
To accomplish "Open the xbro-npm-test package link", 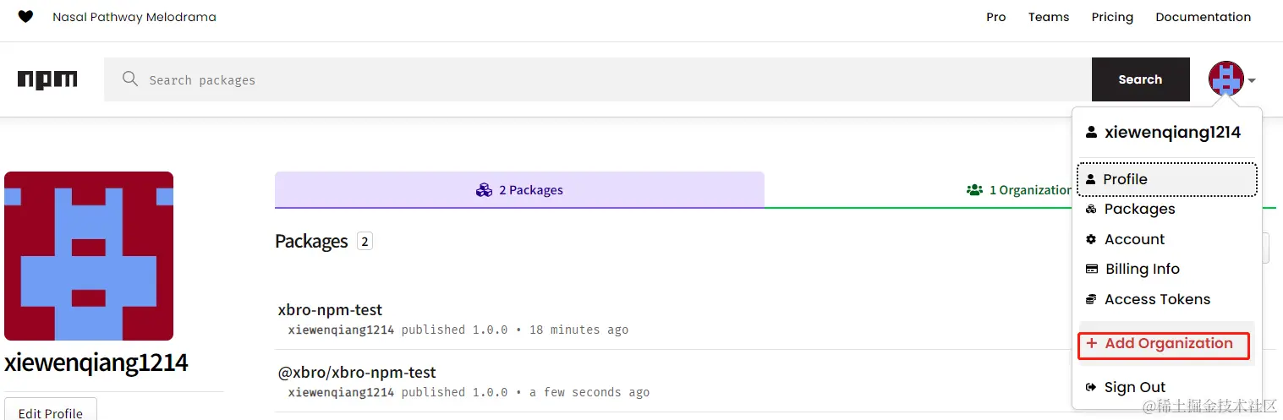I will (x=330, y=310).
